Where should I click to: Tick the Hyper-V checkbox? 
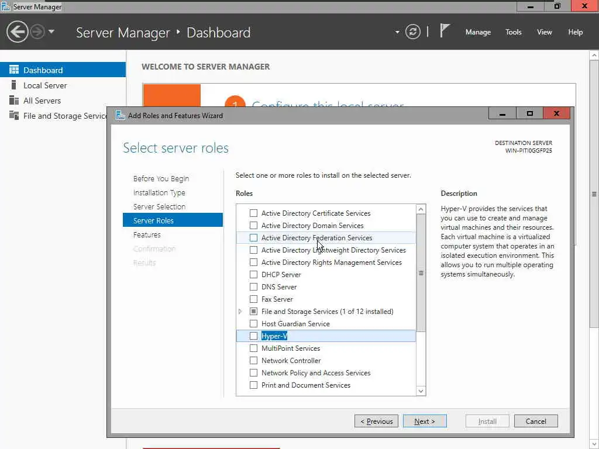(x=253, y=336)
